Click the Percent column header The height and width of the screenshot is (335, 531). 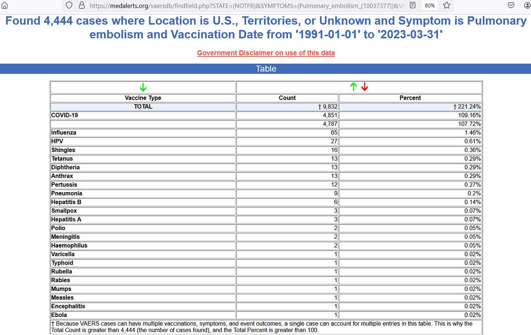(410, 98)
